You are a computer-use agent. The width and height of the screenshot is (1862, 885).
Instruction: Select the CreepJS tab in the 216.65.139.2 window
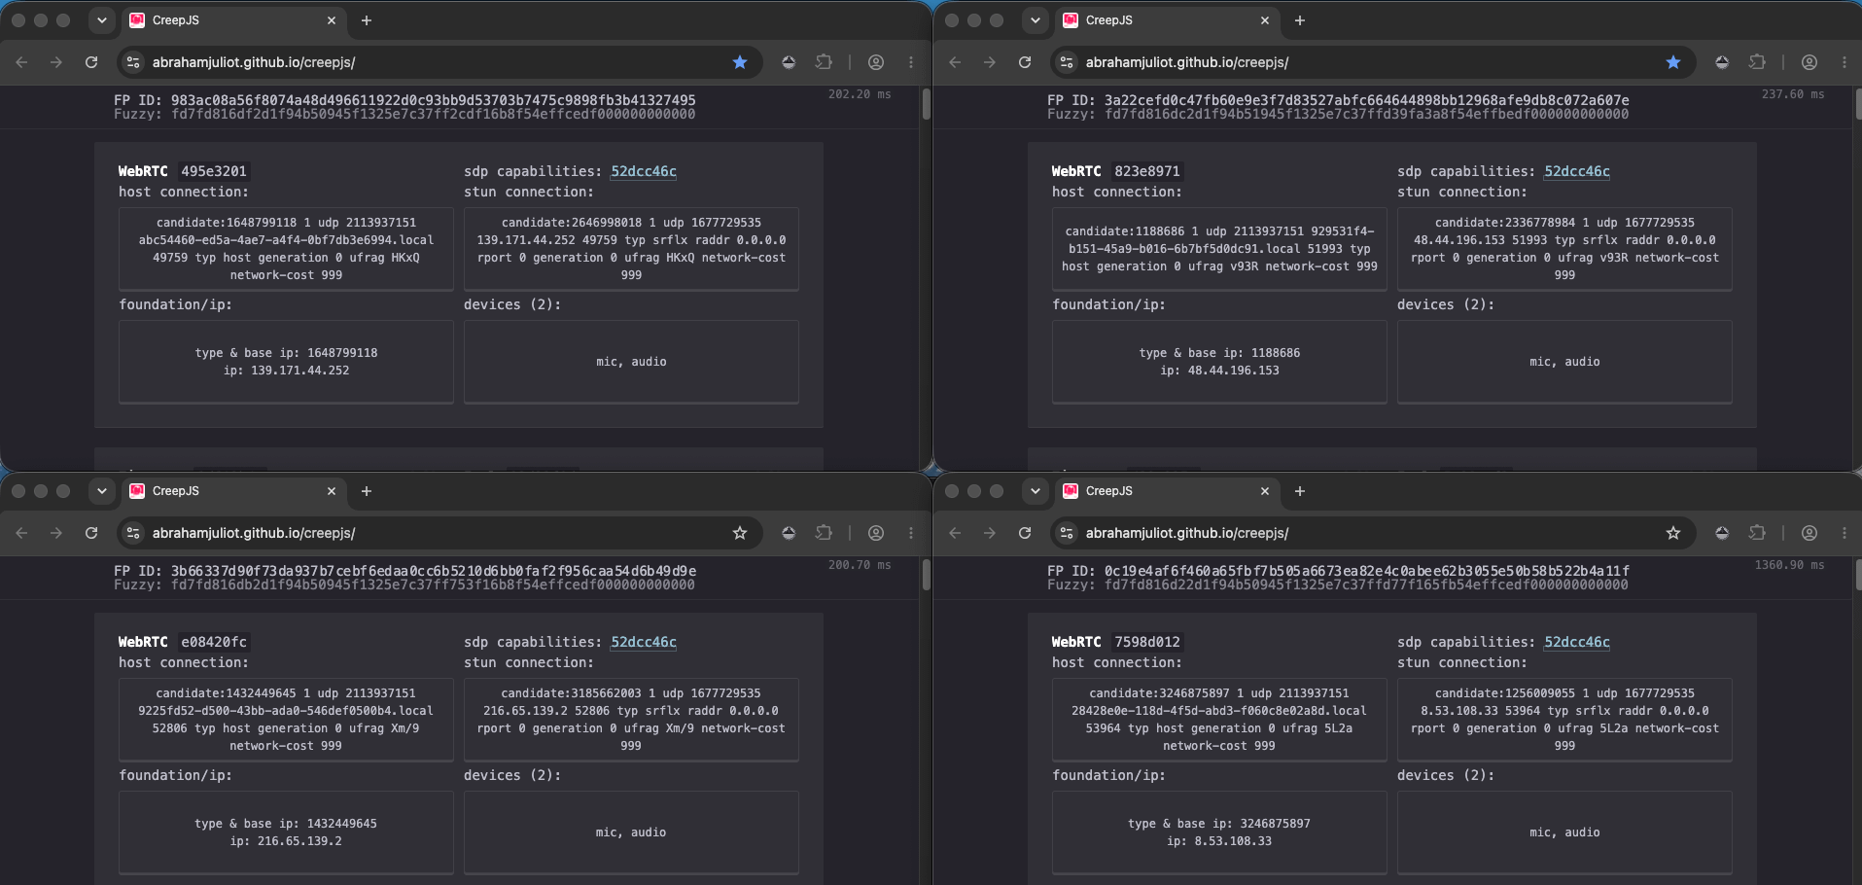tap(233, 491)
